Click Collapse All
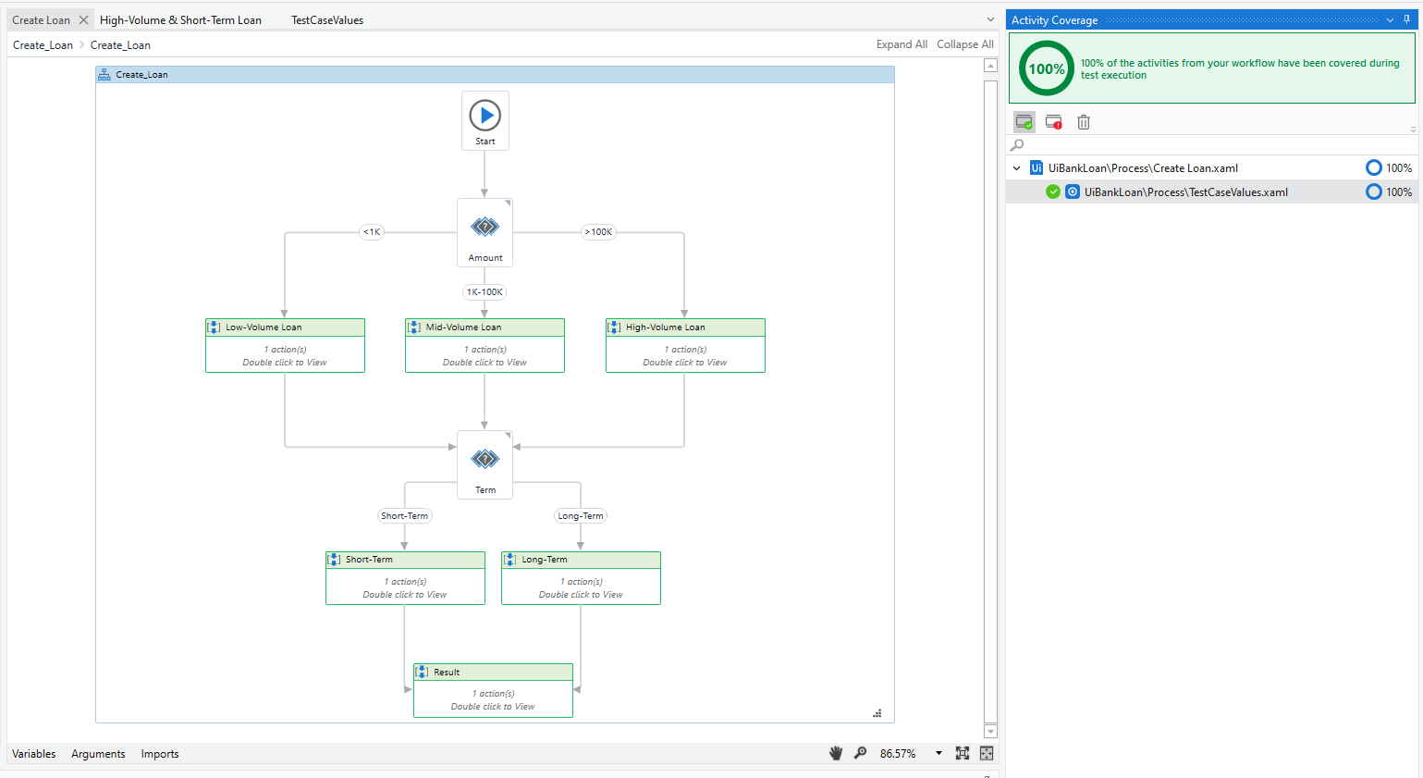This screenshot has height=778, width=1423. point(965,44)
